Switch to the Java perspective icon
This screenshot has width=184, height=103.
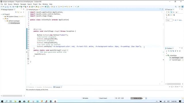[x=182, y=7]
